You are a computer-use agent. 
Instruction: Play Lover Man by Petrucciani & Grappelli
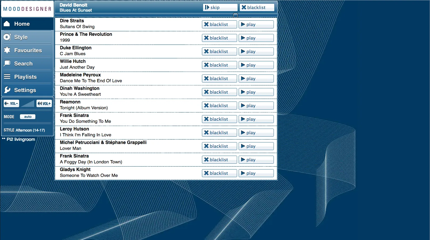point(256,146)
